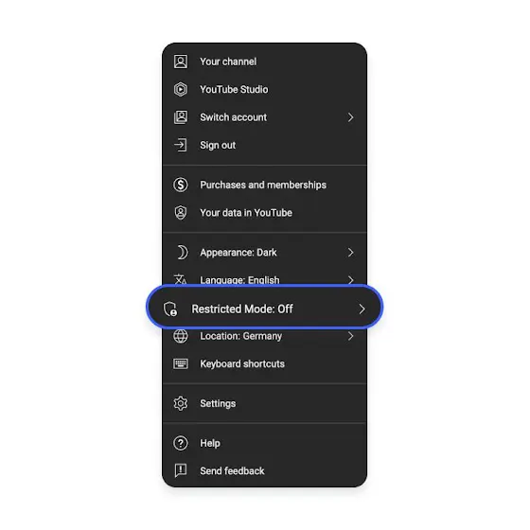Click the keyboard shortcuts icon
This screenshot has width=530, height=530.
(181, 363)
